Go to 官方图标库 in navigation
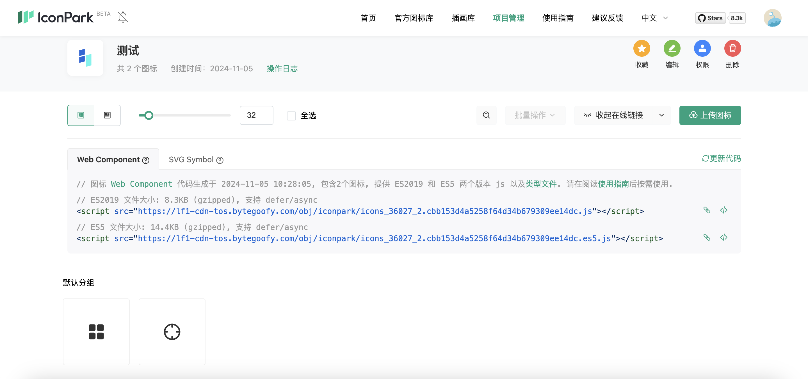808x379 pixels. pyautogui.click(x=414, y=18)
